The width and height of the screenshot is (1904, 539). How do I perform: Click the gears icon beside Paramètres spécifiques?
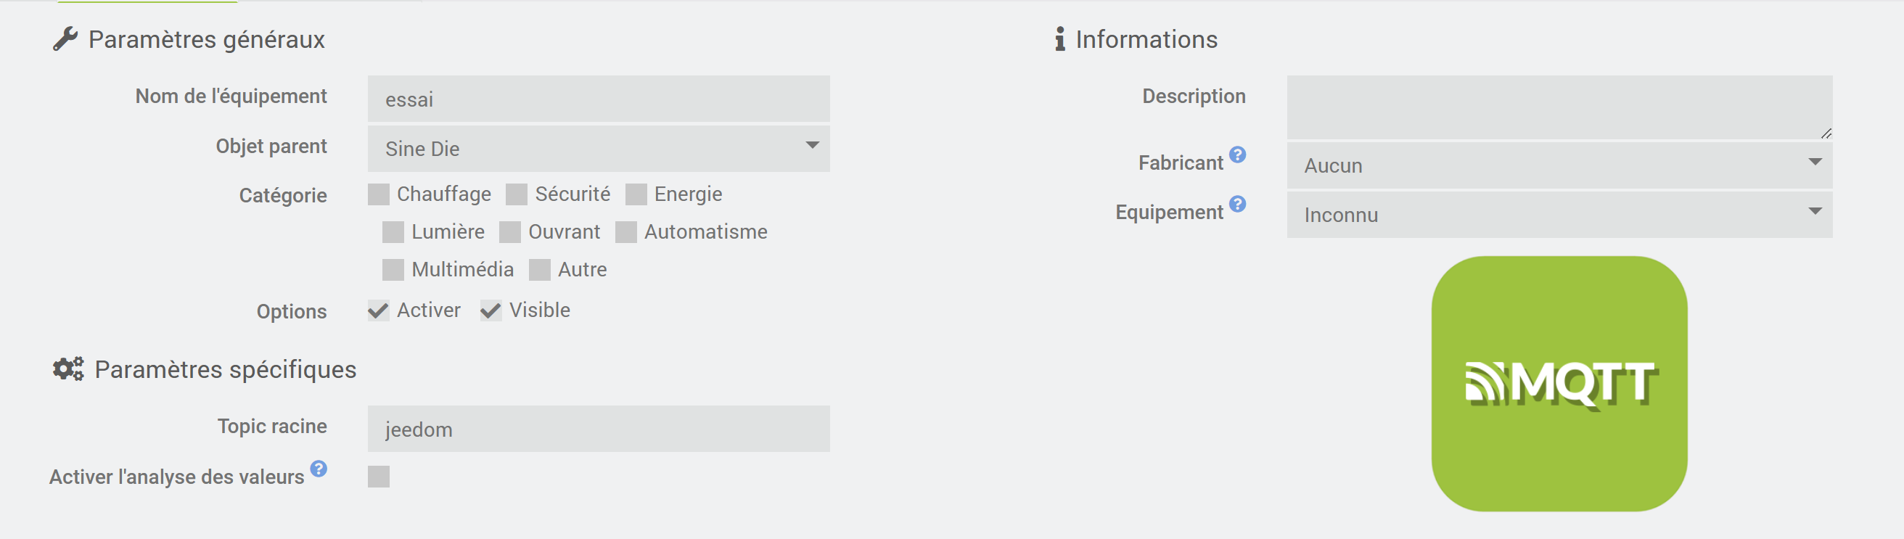68,369
